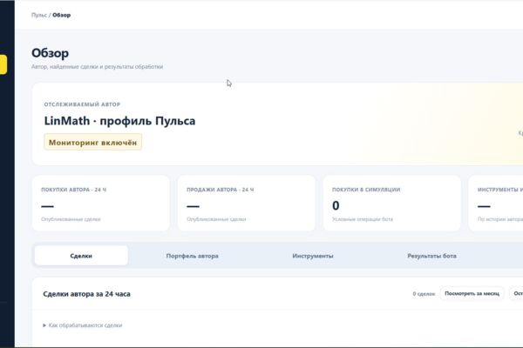Click the Пульс breadcrumb link
The height and width of the screenshot is (348, 523).
point(39,15)
